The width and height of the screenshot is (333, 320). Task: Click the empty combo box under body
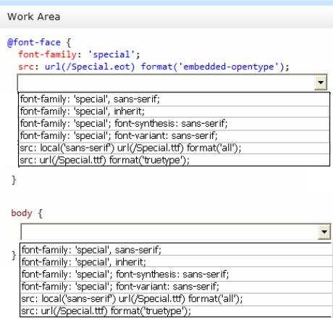click(175, 232)
